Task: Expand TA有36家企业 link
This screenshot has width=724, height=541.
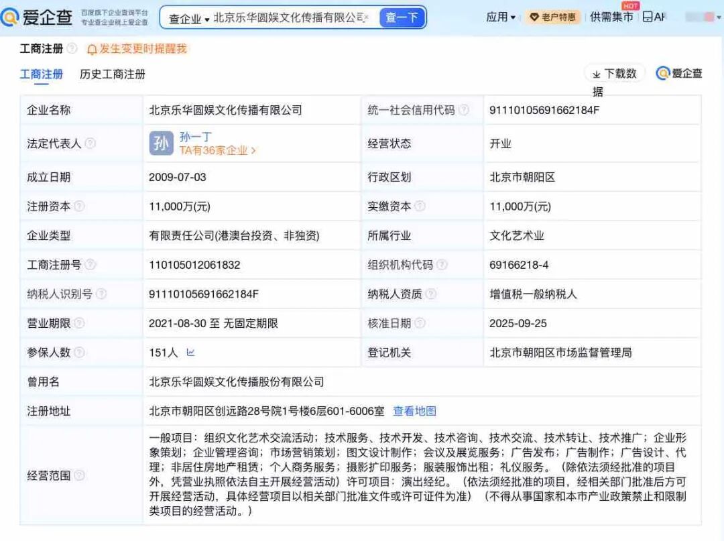Action: tap(217, 151)
